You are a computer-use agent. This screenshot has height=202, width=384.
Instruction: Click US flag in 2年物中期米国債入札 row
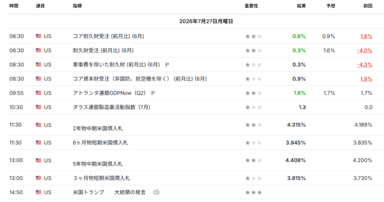click(x=38, y=125)
